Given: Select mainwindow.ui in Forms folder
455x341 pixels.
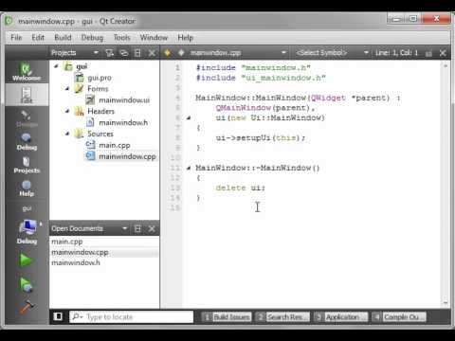Looking at the screenshot, I should click(124, 100).
